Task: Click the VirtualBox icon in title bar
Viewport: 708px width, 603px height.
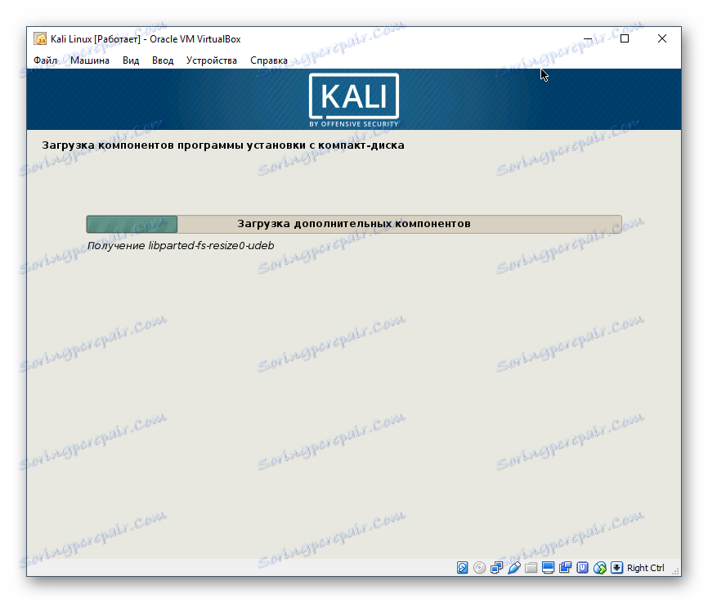Action: (40, 39)
